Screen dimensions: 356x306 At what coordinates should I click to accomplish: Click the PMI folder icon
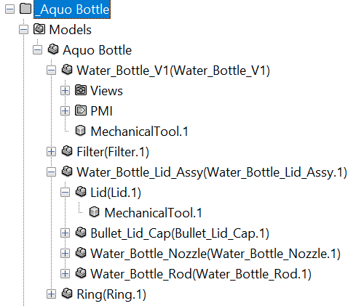click(x=81, y=110)
